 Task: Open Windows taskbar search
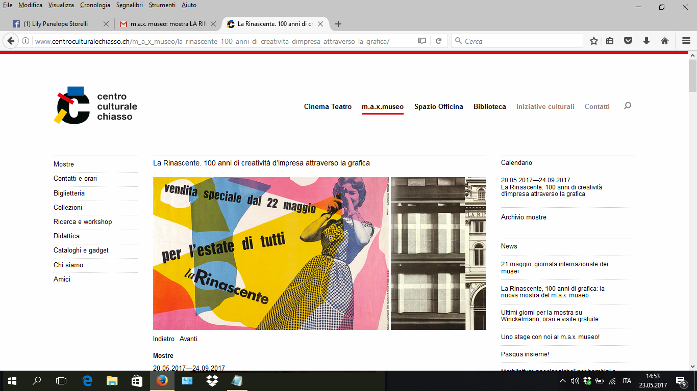pos(37,380)
